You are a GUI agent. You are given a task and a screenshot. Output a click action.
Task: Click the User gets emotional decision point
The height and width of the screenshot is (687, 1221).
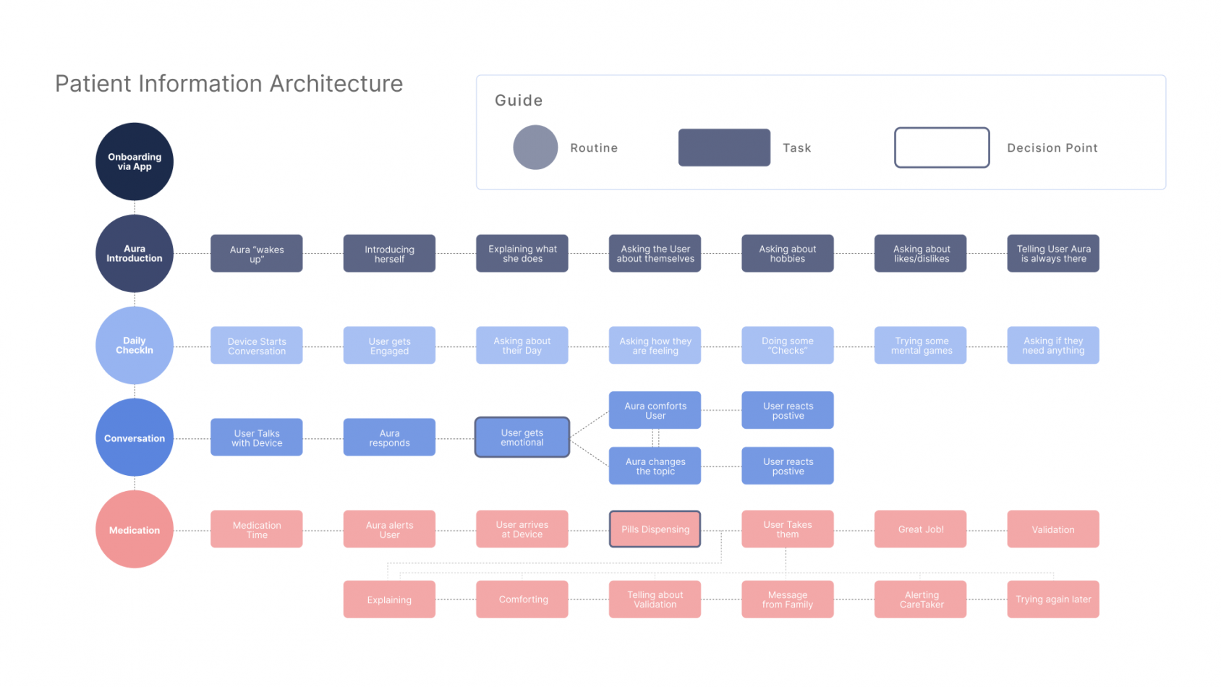pos(522,437)
